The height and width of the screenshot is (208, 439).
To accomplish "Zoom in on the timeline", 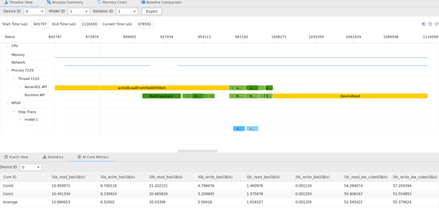I will coord(424,24).
